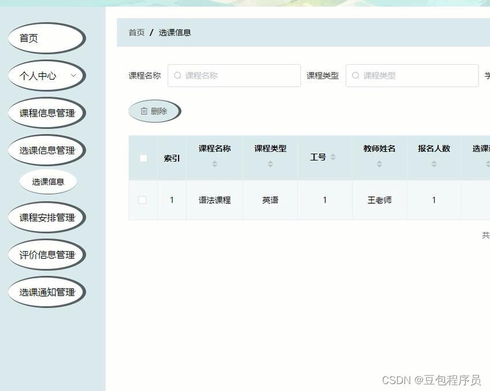Expand the 个人中心 dropdown chevron

pyautogui.click(x=73, y=76)
